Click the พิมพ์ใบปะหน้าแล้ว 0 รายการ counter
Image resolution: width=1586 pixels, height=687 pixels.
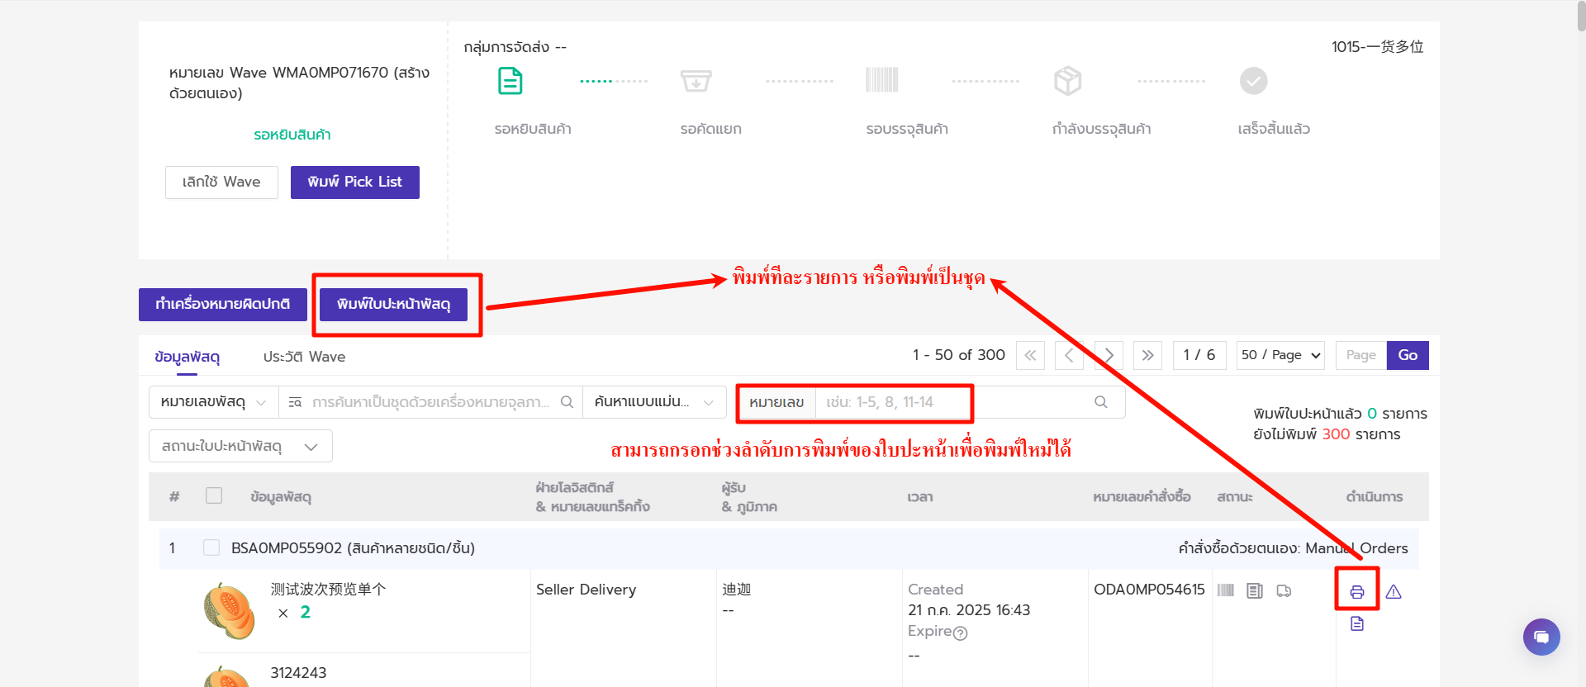pyautogui.click(x=1340, y=414)
